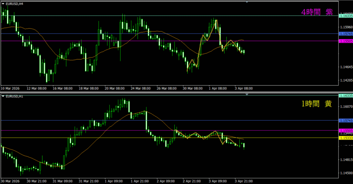This screenshot has height=184, width=353.
Task: Click the chart shift marker on H4 chart
Action: coord(247,2)
